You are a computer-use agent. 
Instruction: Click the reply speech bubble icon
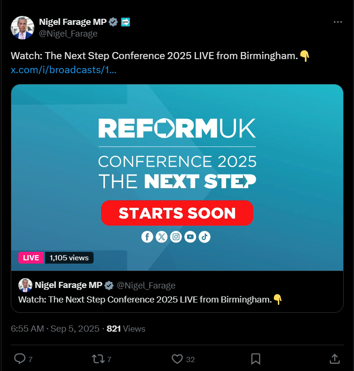coord(20,359)
